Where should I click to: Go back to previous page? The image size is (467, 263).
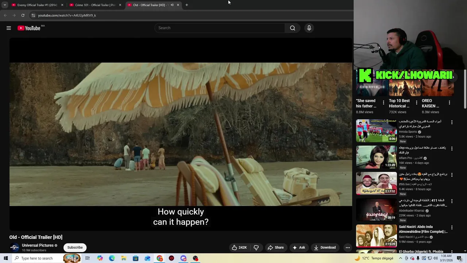point(5,15)
